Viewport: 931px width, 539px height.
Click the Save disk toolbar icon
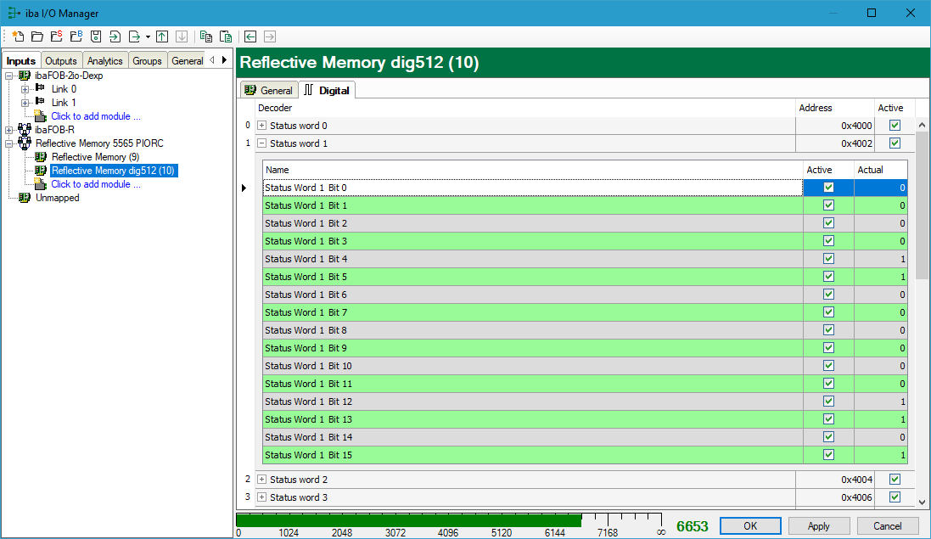96,36
